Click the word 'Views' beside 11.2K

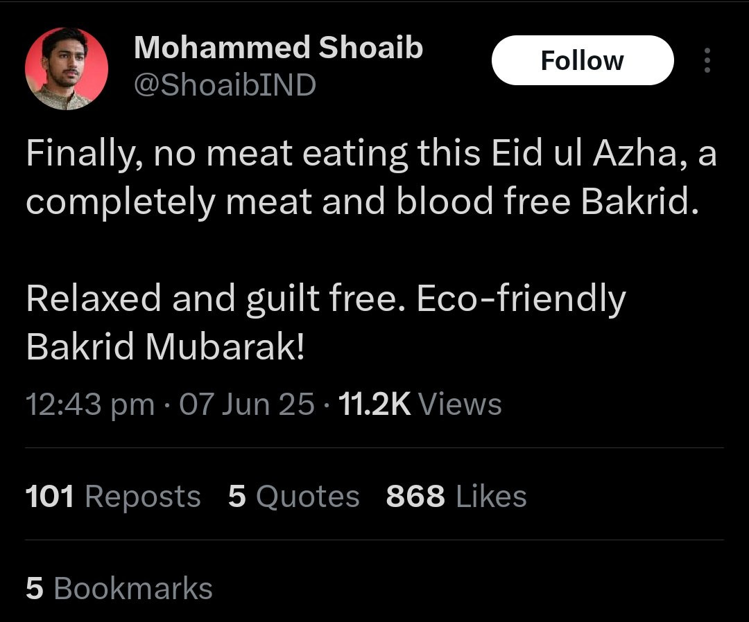(x=460, y=405)
